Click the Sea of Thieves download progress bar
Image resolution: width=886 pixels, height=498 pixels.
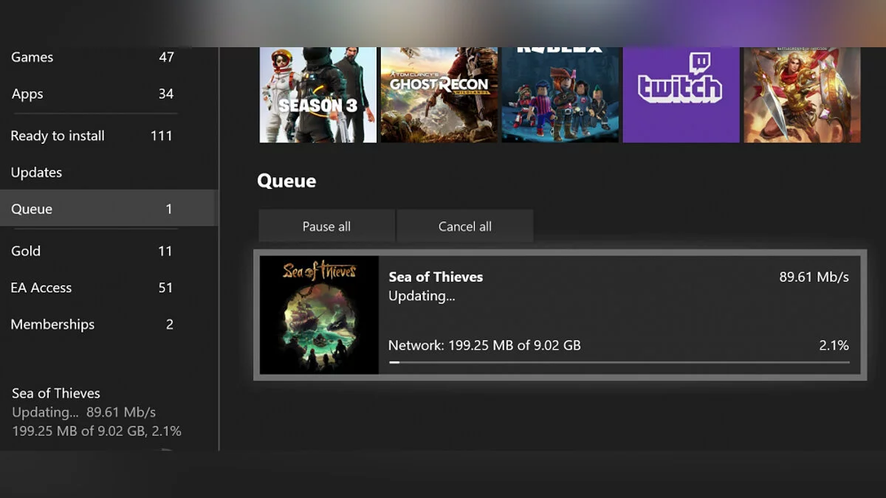(619, 362)
